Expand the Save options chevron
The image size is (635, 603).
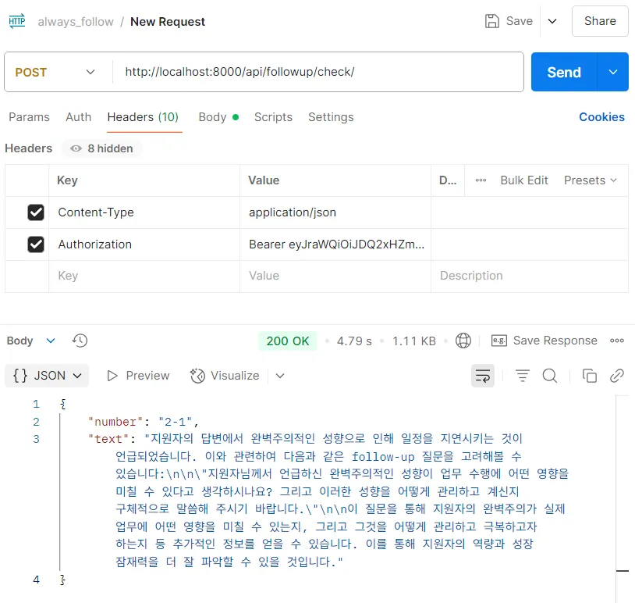point(552,21)
